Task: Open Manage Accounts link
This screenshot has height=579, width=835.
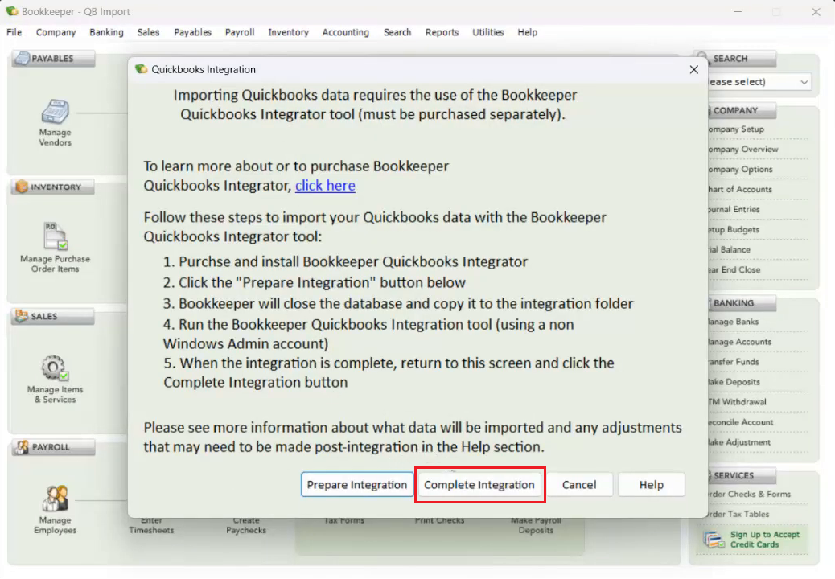Action: point(739,343)
